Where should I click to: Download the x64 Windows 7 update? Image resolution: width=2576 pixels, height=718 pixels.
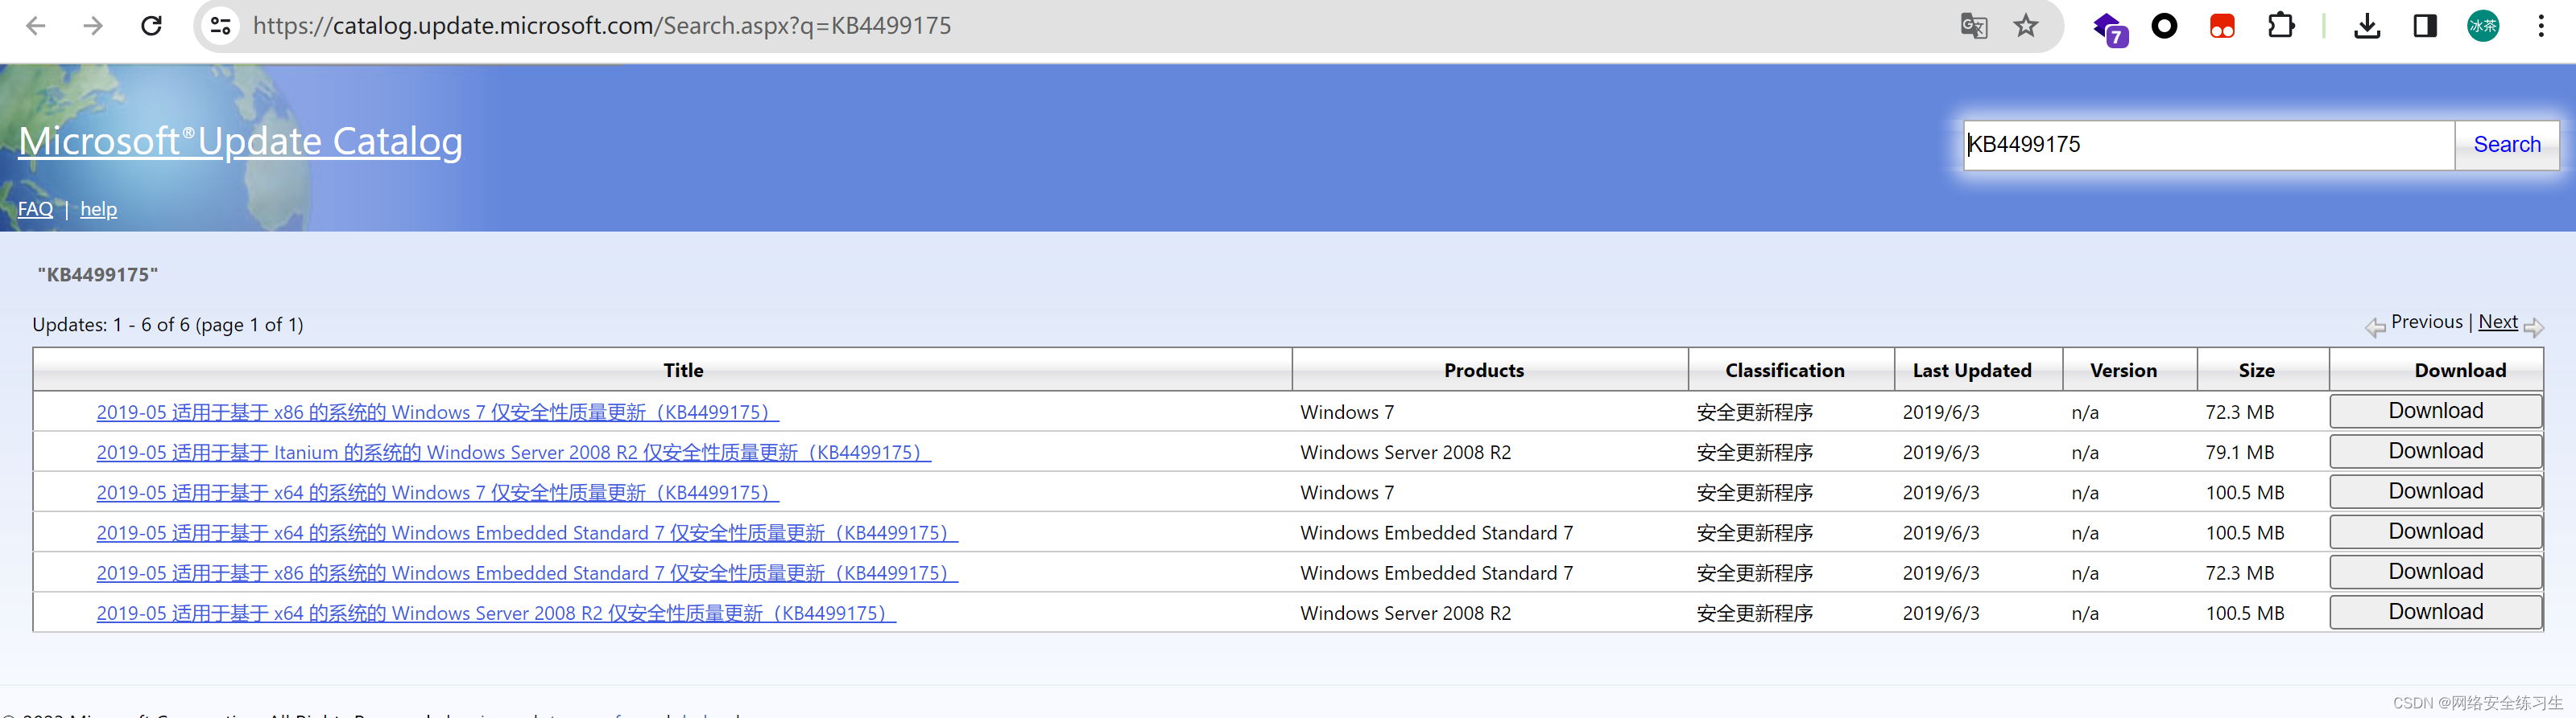pyautogui.click(x=2435, y=491)
